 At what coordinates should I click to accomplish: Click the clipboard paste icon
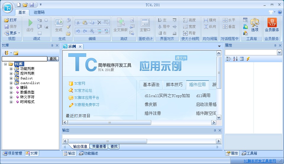85,22
